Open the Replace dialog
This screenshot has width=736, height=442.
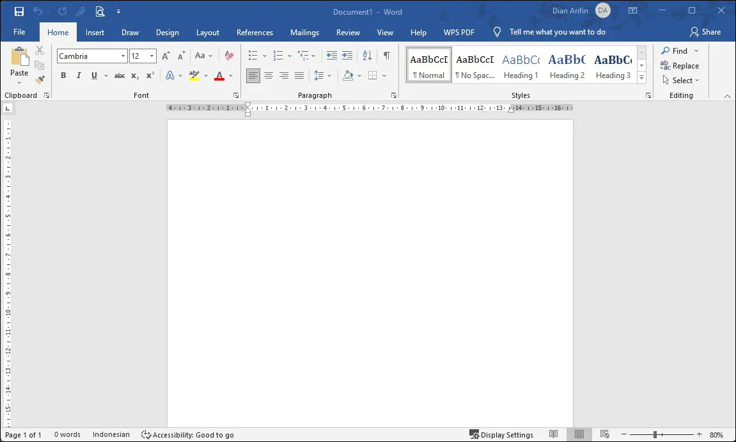pyautogui.click(x=680, y=65)
